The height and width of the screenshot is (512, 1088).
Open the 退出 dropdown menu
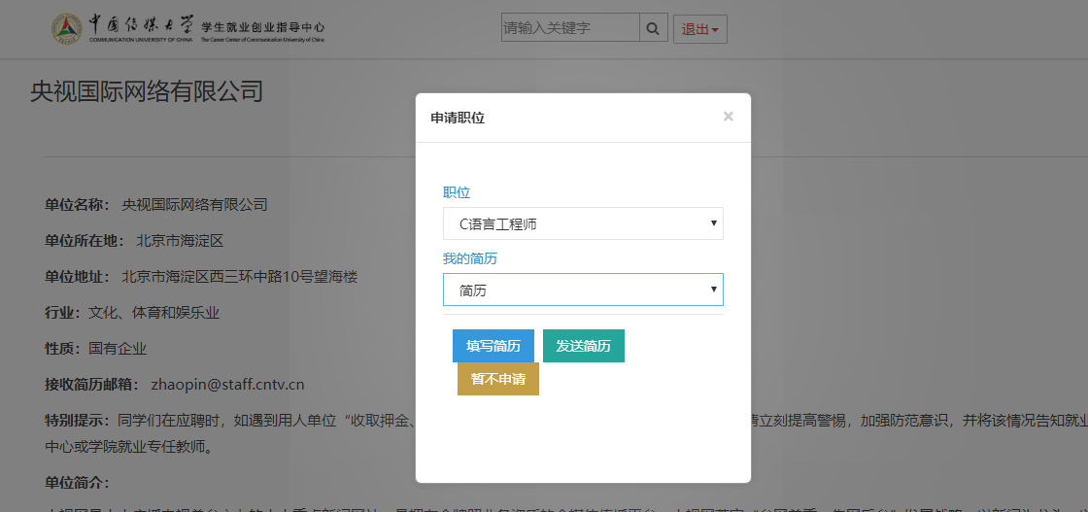point(699,29)
